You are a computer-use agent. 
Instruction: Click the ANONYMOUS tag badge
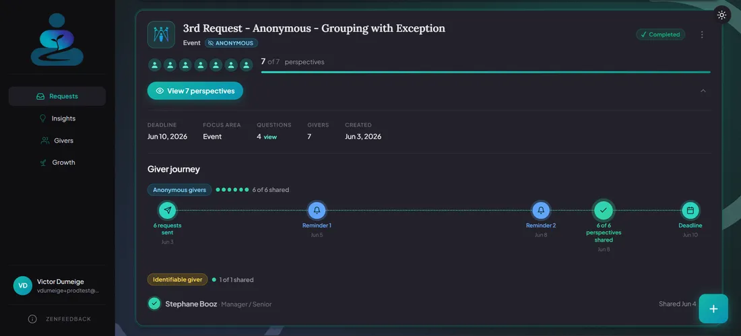point(231,43)
